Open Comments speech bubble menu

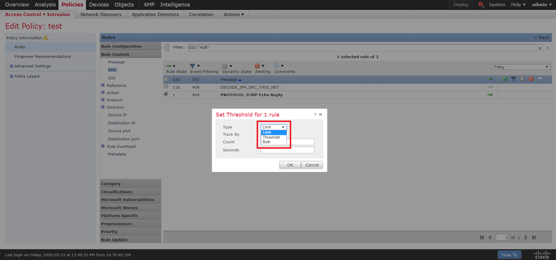(279, 66)
